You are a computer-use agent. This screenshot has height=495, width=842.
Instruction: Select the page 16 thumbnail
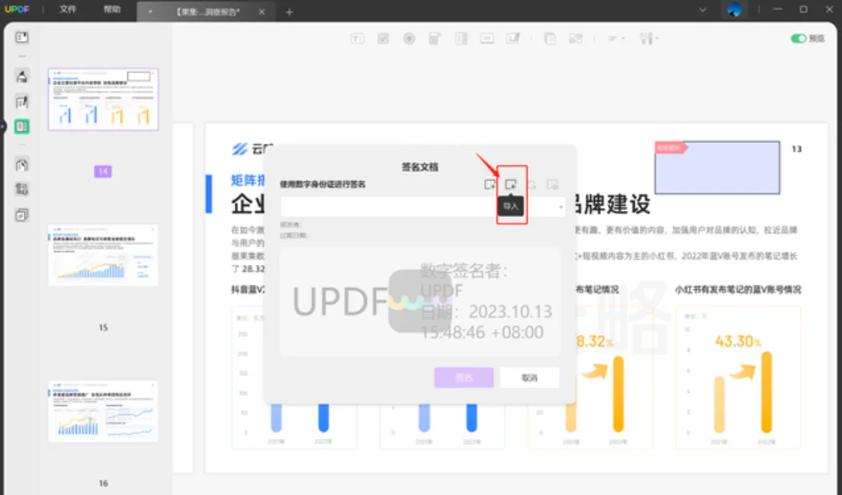pos(103,411)
